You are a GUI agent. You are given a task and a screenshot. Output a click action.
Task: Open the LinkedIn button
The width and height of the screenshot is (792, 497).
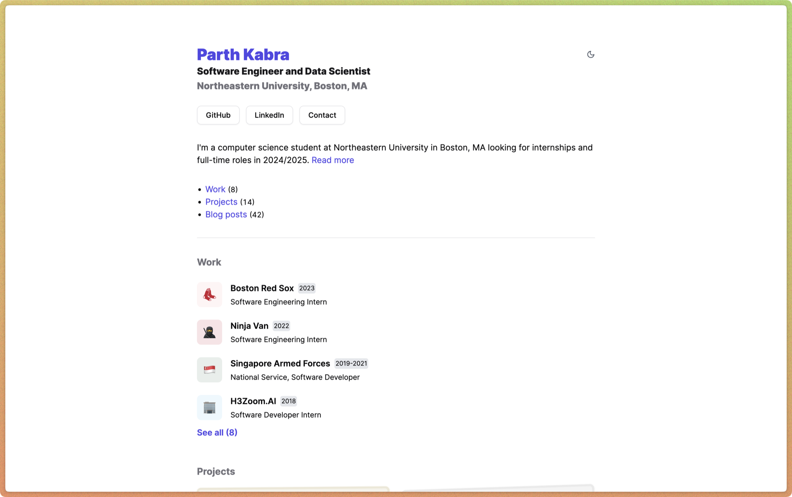click(x=269, y=115)
